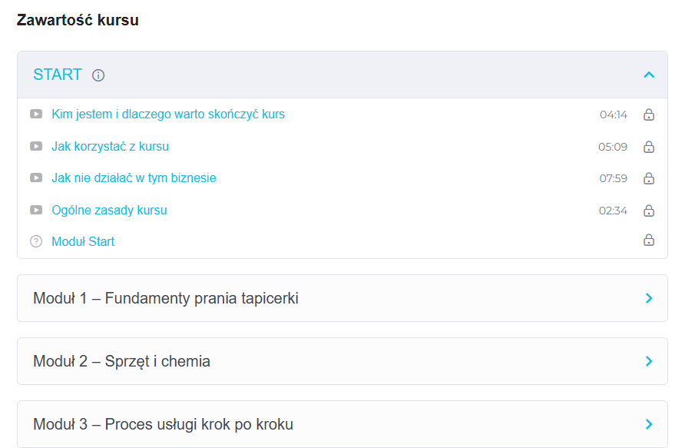Click the info icon next to START

(x=98, y=75)
